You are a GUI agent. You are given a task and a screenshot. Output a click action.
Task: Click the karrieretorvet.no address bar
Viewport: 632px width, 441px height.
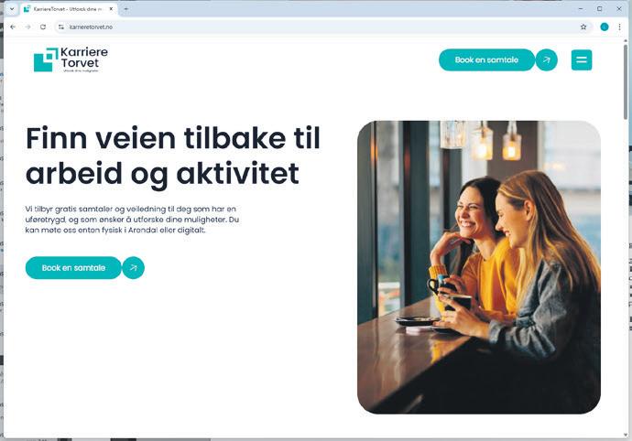pos(319,27)
